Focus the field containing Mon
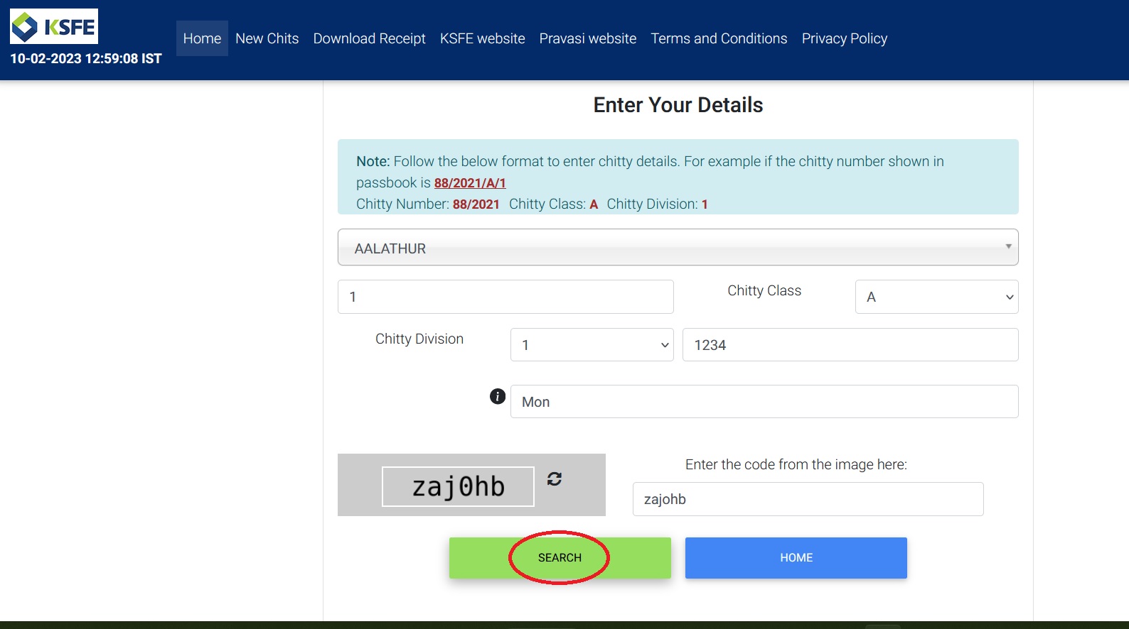This screenshot has height=629, width=1129. click(x=764, y=402)
